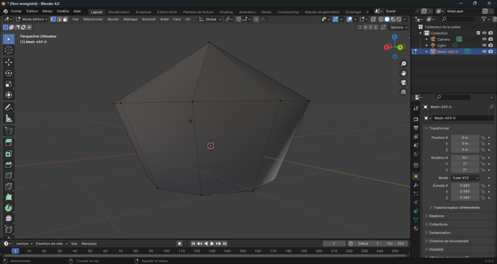The width and height of the screenshot is (497, 264).
Task: Expand Camera in outliner
Action: tap(426, 39)
